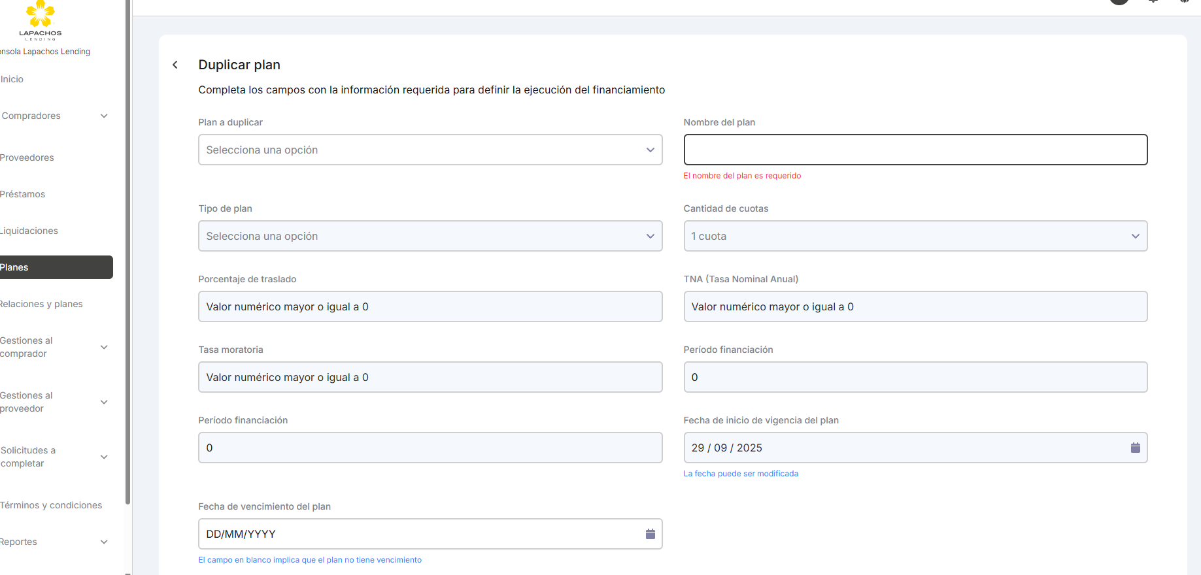The height and width of the screenshot is (575, 1201).
Task: Click the sidebar vertical scrollbar
Action: pyautogui.click(x=127, y=261)
